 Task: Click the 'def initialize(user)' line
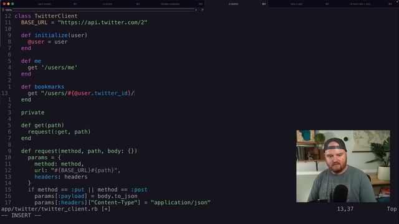(x=54, y=35)
